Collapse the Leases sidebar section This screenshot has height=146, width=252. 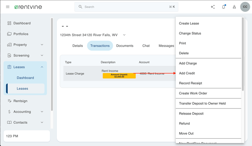[x=42, y=67]
